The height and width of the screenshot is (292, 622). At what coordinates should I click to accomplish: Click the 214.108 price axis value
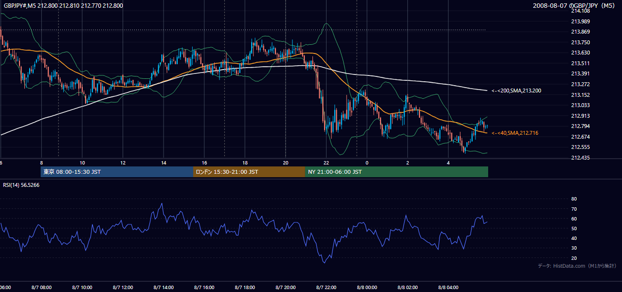pyautogui.click(x=580, y=11)
